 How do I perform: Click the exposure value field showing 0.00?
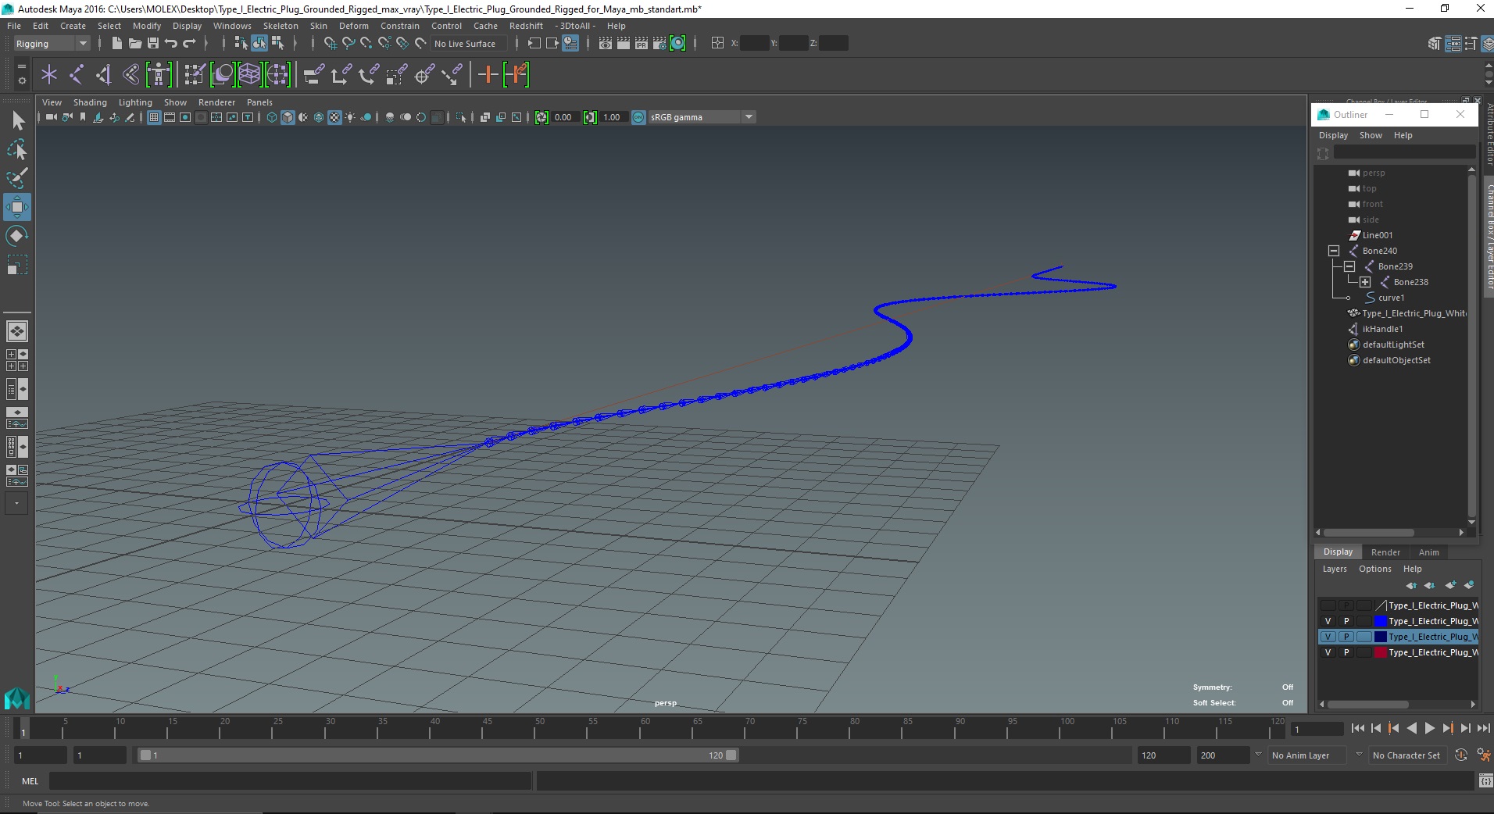(565, 117)
